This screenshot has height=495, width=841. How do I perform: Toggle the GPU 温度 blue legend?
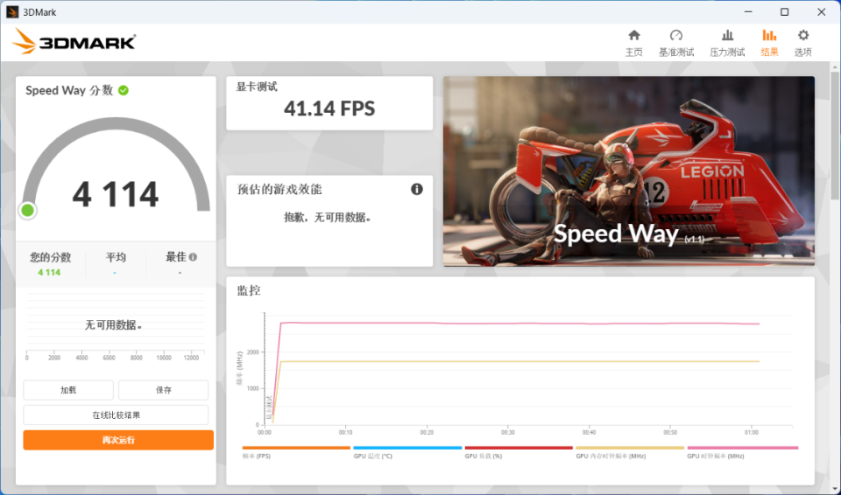pyautogui.click(x=407, y=453)
